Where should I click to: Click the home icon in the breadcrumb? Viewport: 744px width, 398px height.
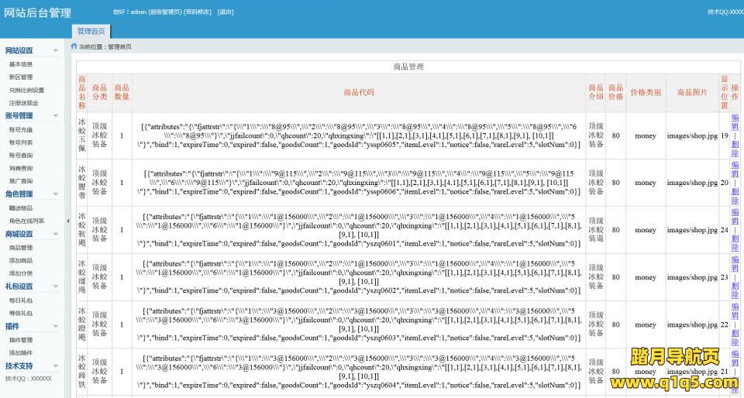coord(74,46)
